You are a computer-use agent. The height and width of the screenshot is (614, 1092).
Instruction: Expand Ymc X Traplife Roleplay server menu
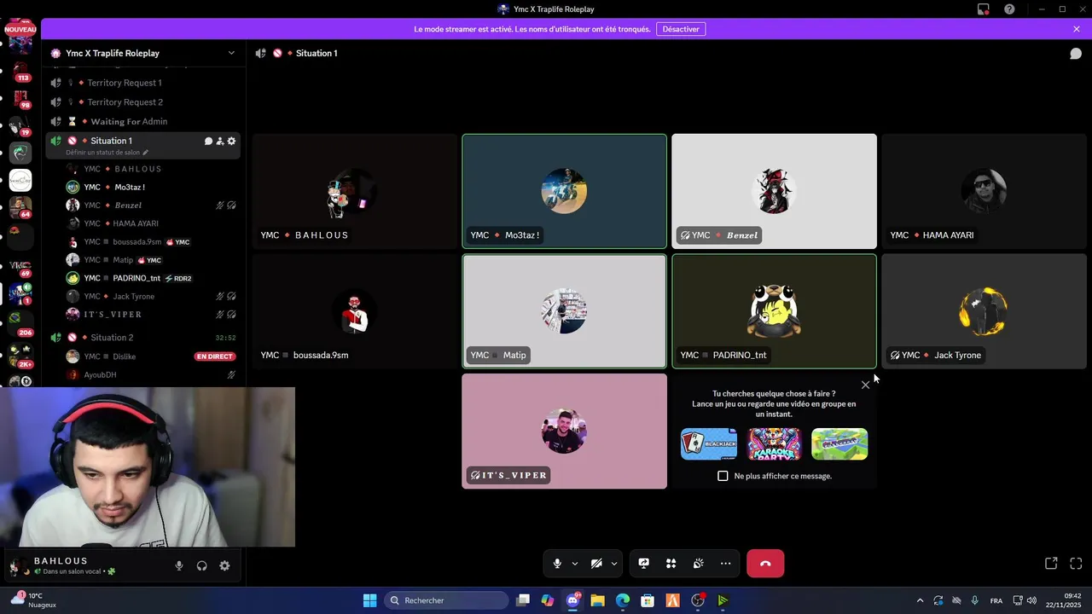pyautogui.click(x=231, y=53)
